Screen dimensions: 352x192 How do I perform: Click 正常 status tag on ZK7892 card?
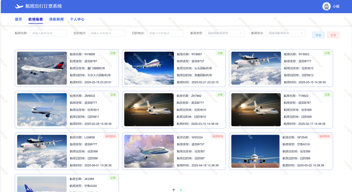[220, 95]
